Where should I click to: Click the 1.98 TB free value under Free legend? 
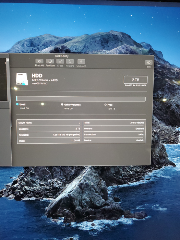tap(111, 109)
